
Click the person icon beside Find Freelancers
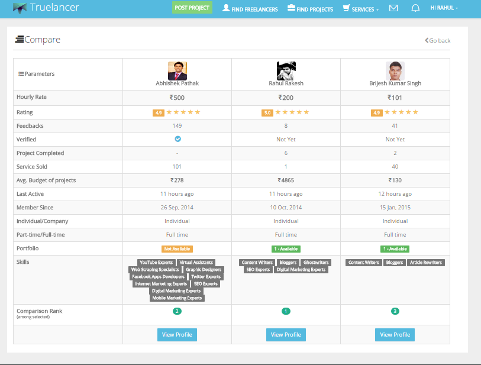coord(225,8)
